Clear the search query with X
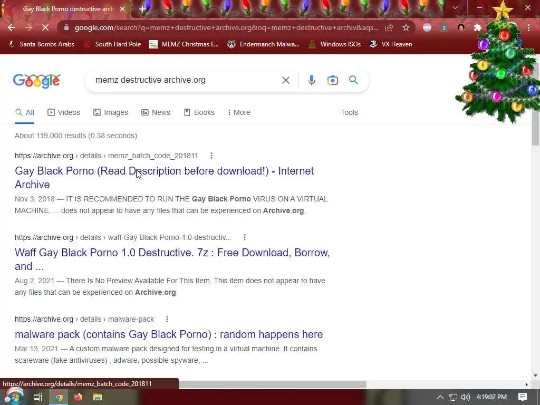This screenshot has height=405, width=540. [x=285, y=80]
